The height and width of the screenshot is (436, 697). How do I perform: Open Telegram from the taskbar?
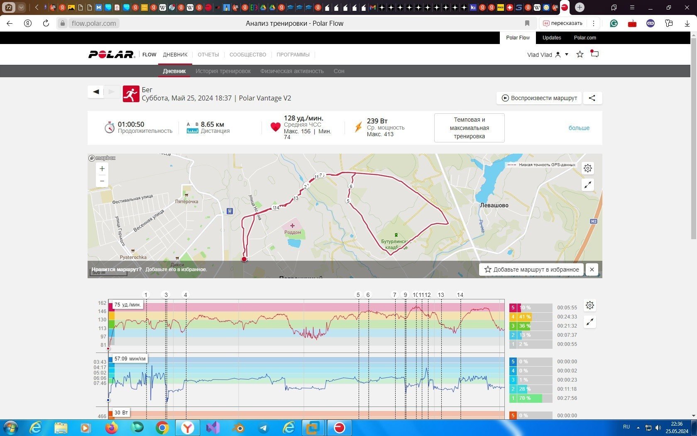coord(263,428)
